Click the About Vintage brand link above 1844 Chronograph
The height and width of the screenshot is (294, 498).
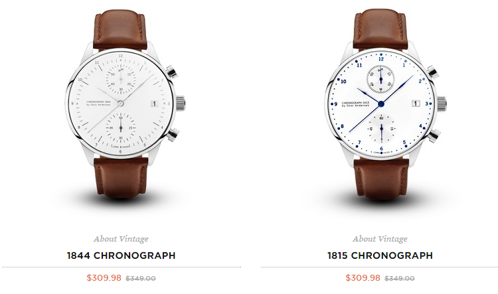[x=121, y=239]
